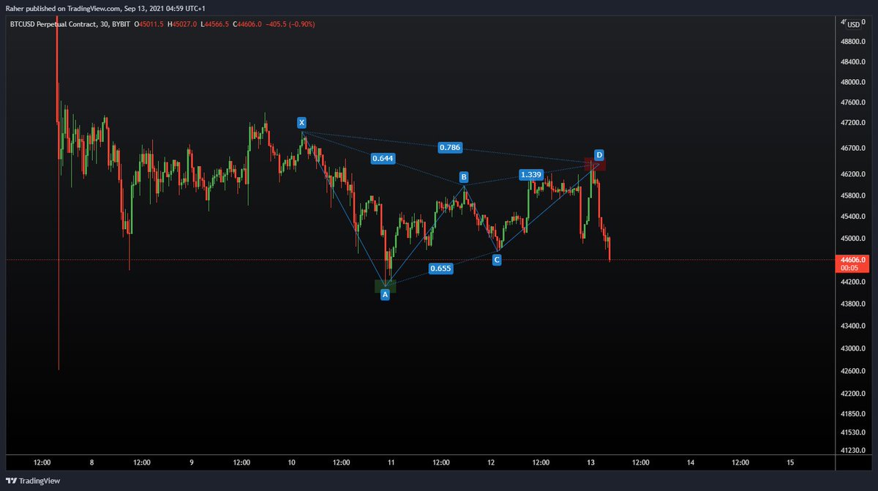The width and height of the screenshot is (878, 491).
Task: Click the TradingView logo watermark
Action: tap(34, 481)
